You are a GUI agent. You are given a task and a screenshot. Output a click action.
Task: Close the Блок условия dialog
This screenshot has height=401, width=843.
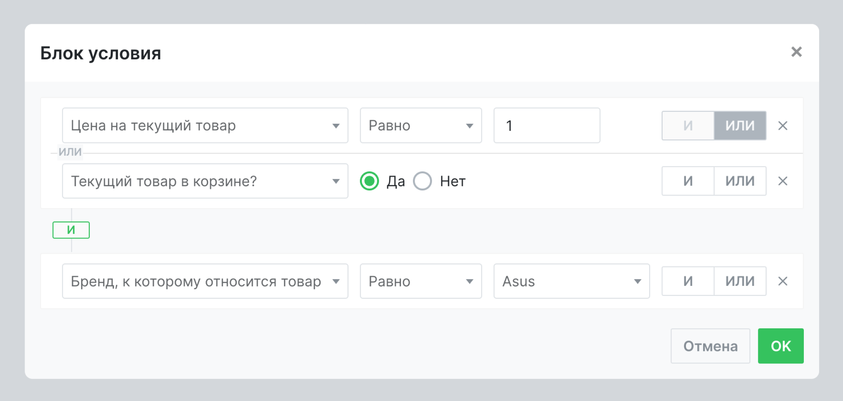(796, 52)
